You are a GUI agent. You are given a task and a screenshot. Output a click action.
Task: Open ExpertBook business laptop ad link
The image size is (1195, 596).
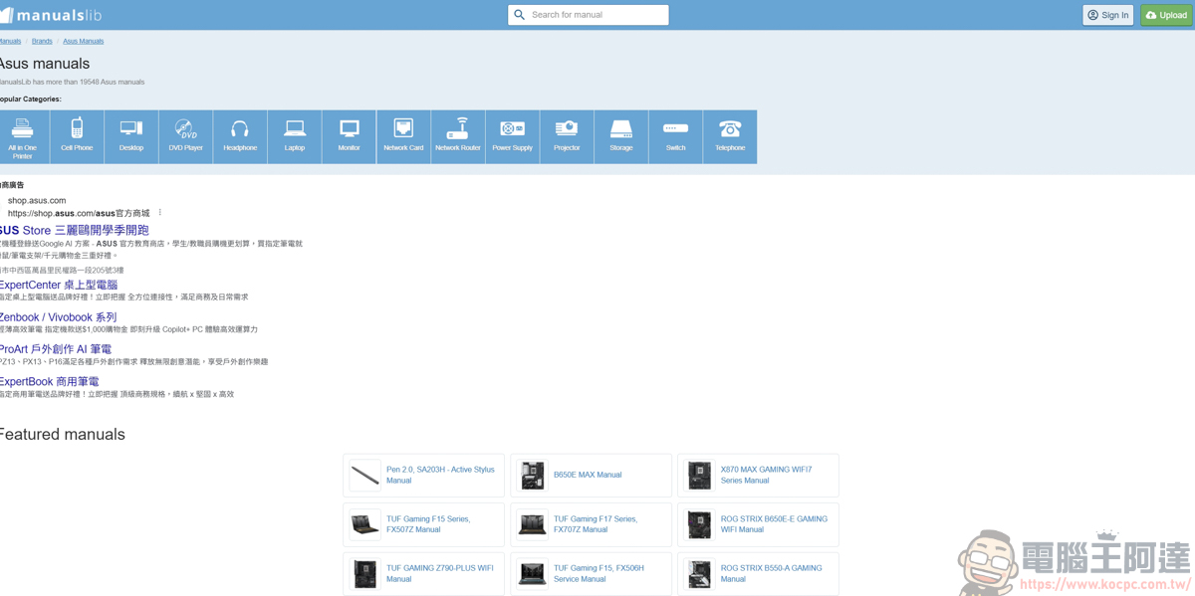pos(50,381)
